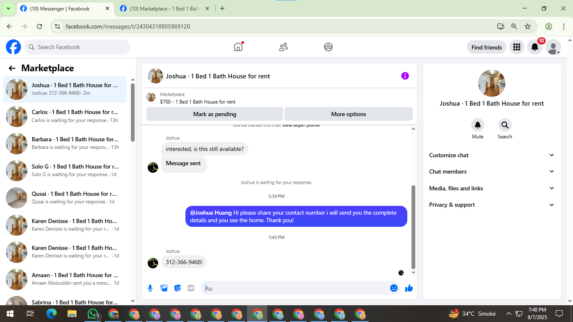Switch to the Marketplace - 1 Bed browser tab
The height and width of the screenshot is (322, 573).
(x=164, y=8)
